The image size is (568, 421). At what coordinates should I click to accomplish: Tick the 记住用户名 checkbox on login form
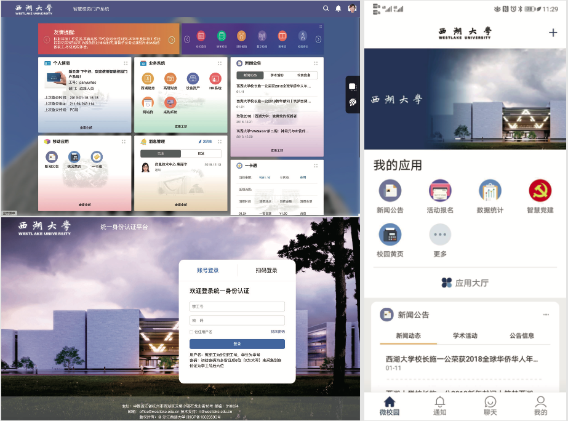(191, 332)
